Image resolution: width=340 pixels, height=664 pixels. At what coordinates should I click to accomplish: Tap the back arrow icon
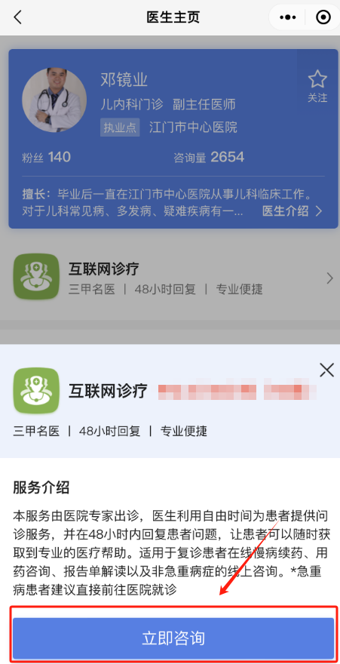17,17
